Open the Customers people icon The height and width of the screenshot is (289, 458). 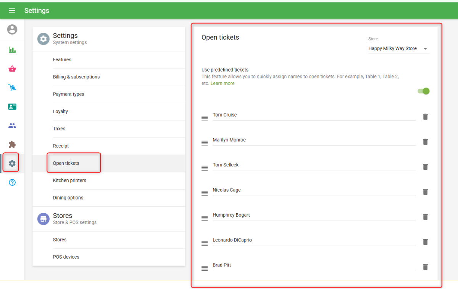(12, 126)
